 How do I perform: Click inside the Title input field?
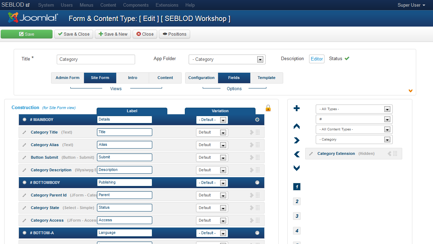tap(96, 59)
